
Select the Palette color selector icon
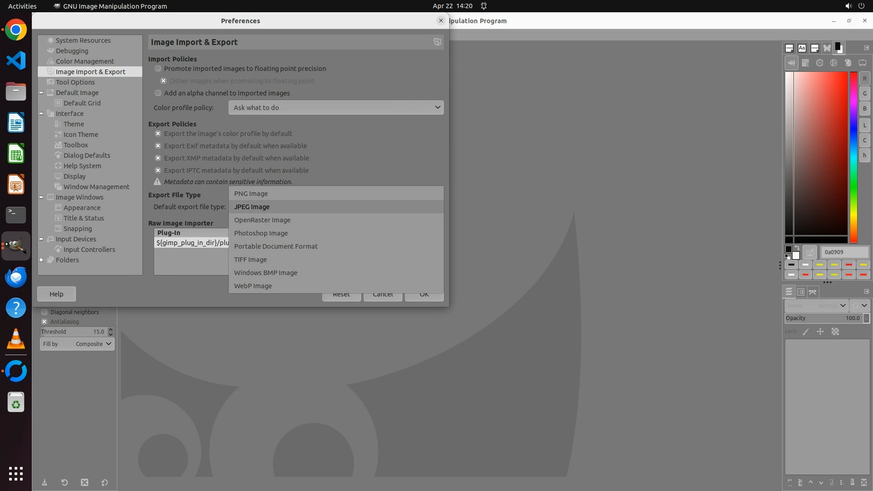pyautogui.click(x=848, y=63)
